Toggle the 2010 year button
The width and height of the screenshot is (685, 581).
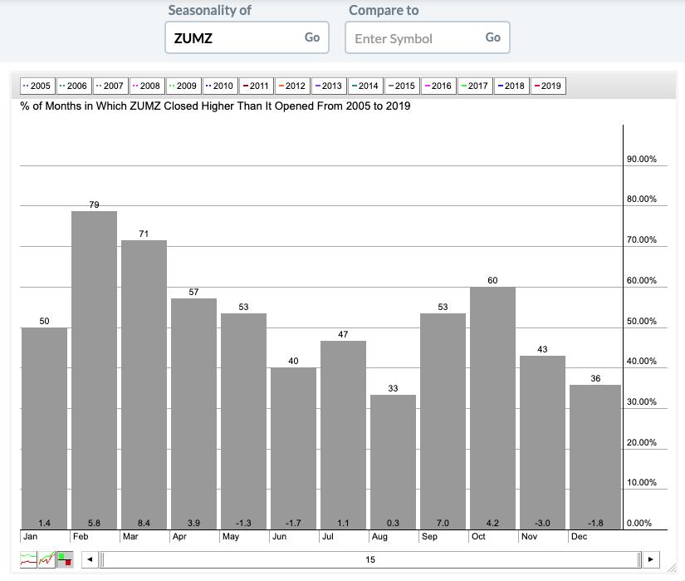pos(220,86)
